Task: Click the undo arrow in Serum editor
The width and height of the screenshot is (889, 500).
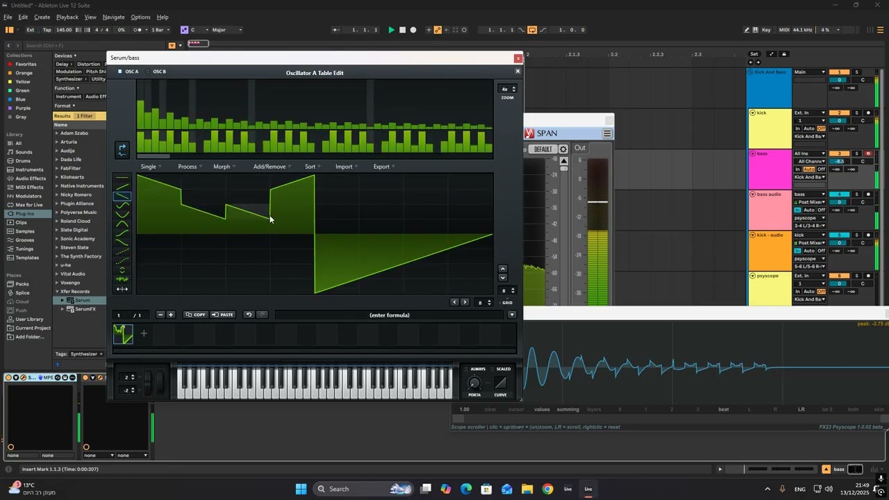Action: 249,315
